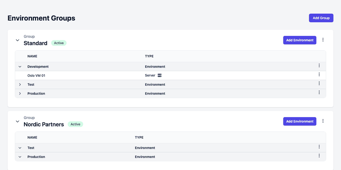This screenshot has height=170, width=341.
Task: Collapse Production environment in Nordic Partners
Action: tap(20, 157)
